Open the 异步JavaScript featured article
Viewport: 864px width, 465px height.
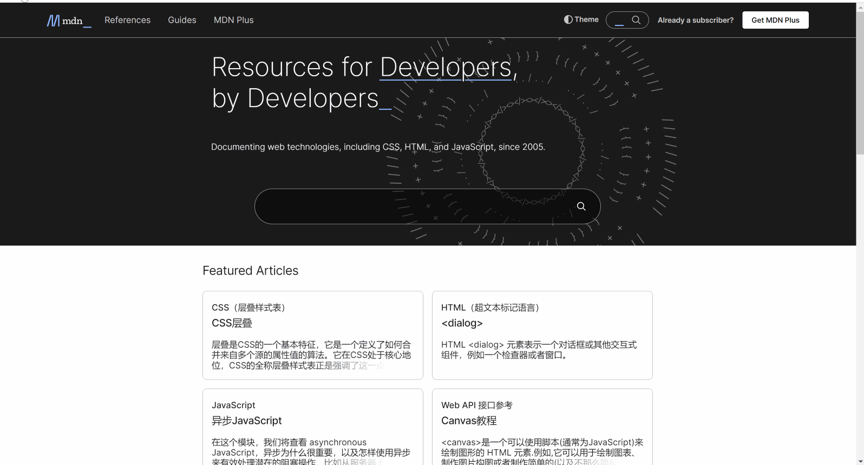tap(246, 420)
